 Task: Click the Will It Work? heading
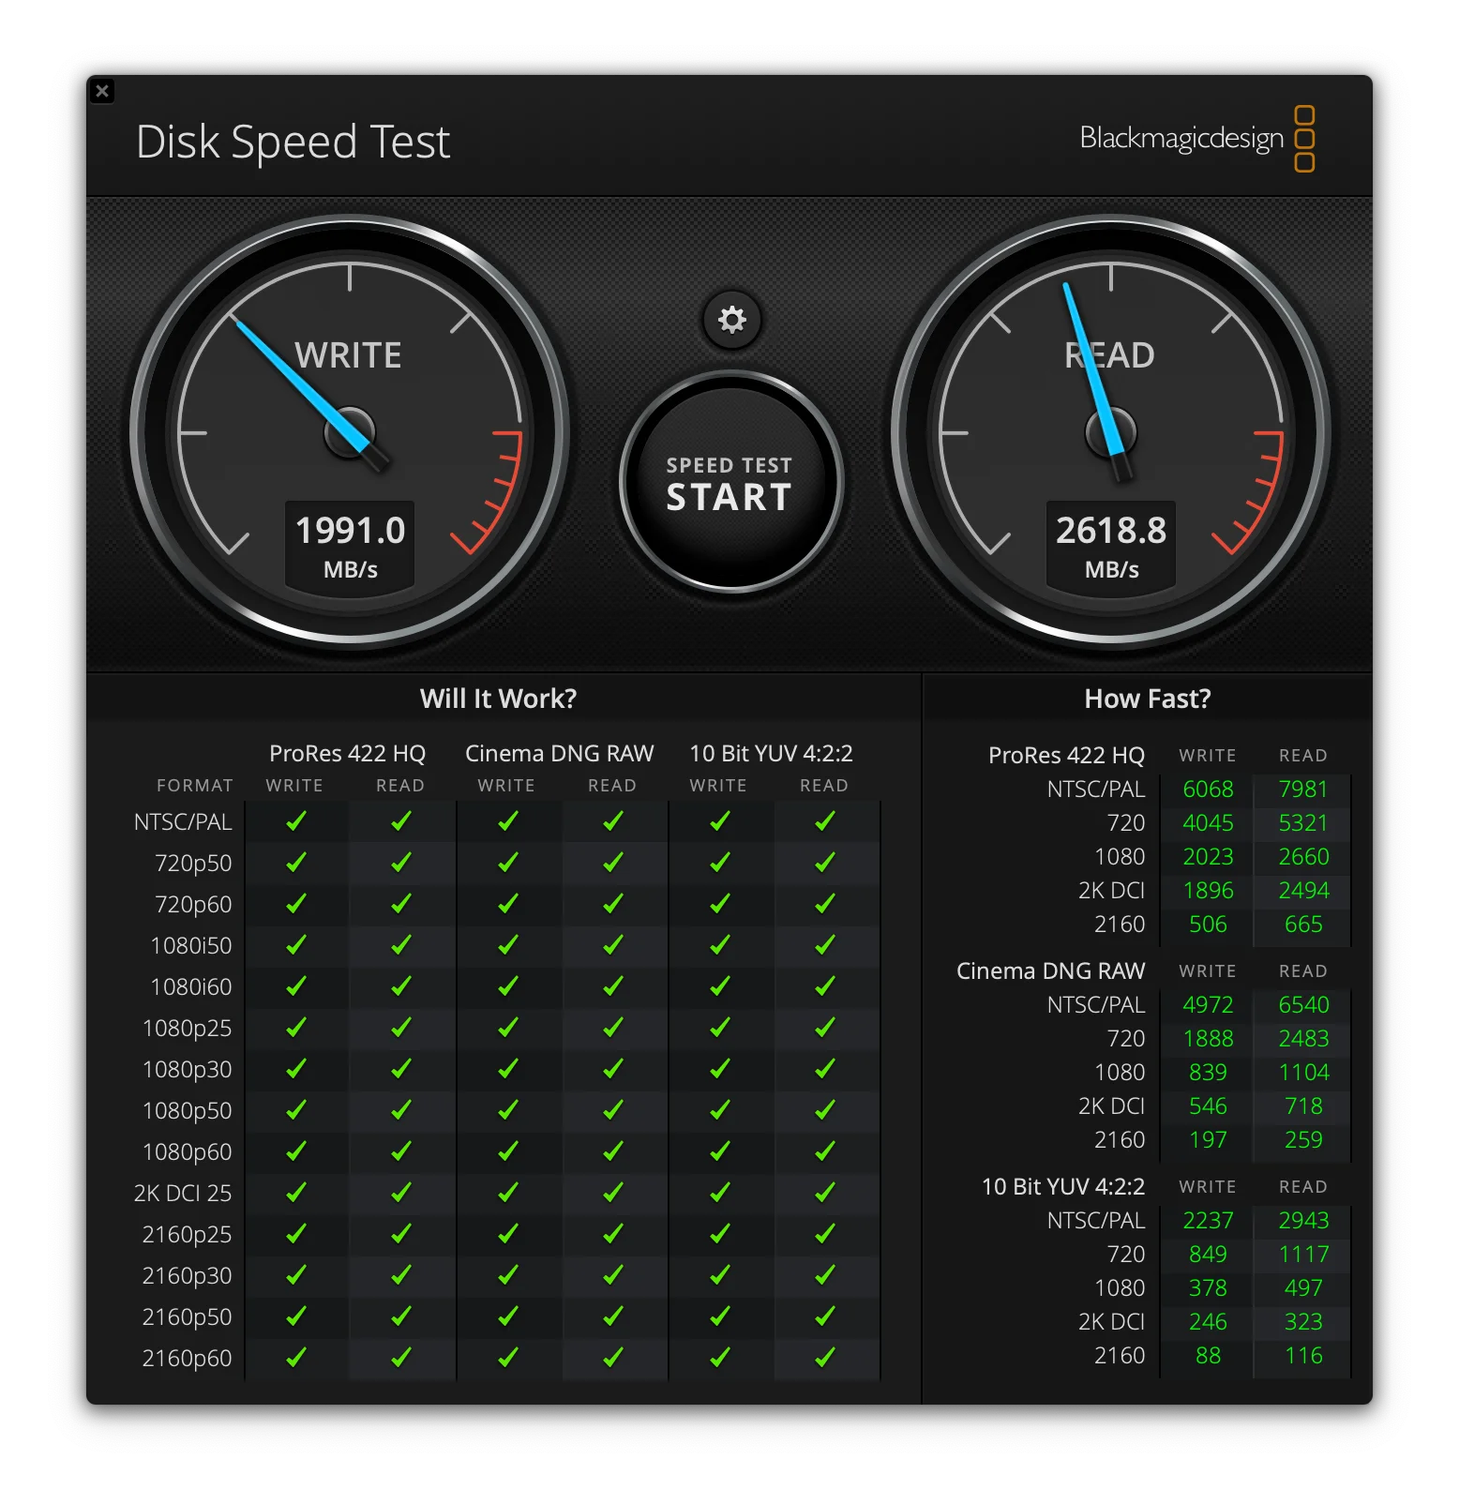click(x=499, y=699)
